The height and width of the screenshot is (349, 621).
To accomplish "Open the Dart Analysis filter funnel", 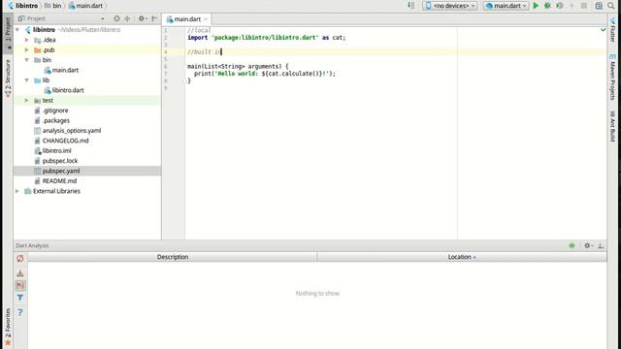I will [x=20, y=298].
